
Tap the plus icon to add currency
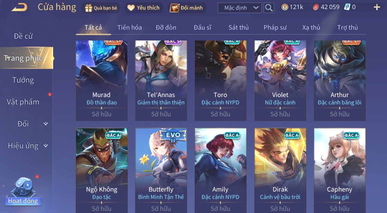coord(377,7)
